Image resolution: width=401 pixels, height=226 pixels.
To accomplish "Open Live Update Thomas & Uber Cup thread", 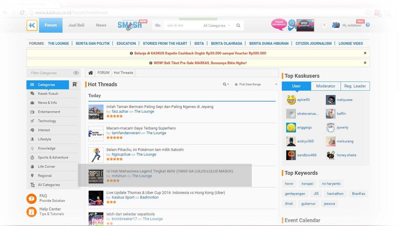I will pos(166,193).
